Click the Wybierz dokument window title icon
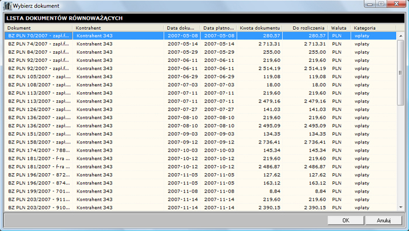 (x=7, y=6)
